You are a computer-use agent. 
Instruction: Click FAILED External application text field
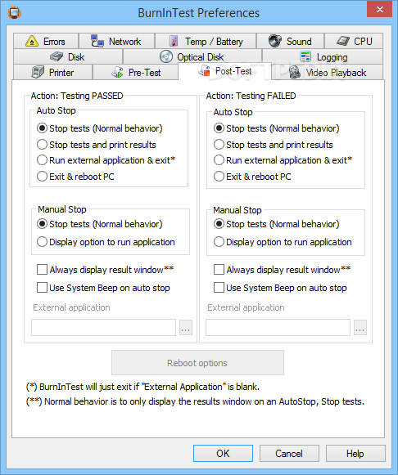click(x=278, y=327)
